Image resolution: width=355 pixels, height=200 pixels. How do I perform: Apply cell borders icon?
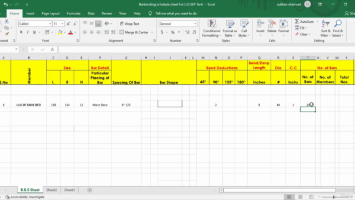(x=47, y=32)
